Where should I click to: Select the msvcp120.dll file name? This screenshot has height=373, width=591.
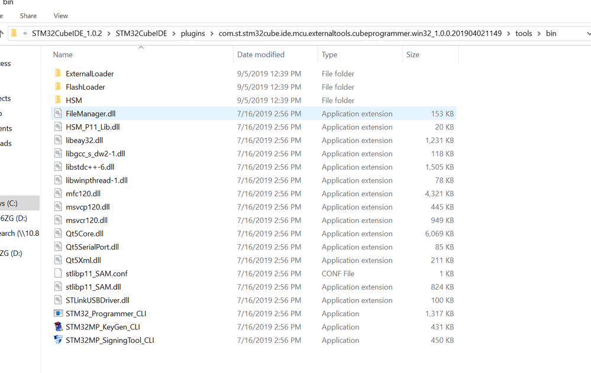[88, 207]
